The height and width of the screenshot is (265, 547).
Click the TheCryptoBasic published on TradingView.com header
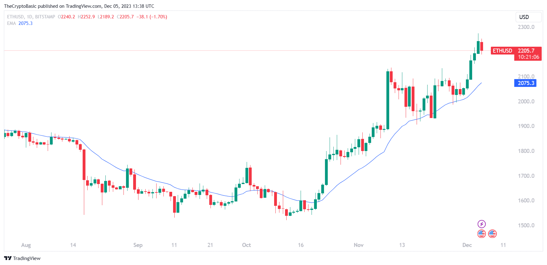tap(79, 6)
